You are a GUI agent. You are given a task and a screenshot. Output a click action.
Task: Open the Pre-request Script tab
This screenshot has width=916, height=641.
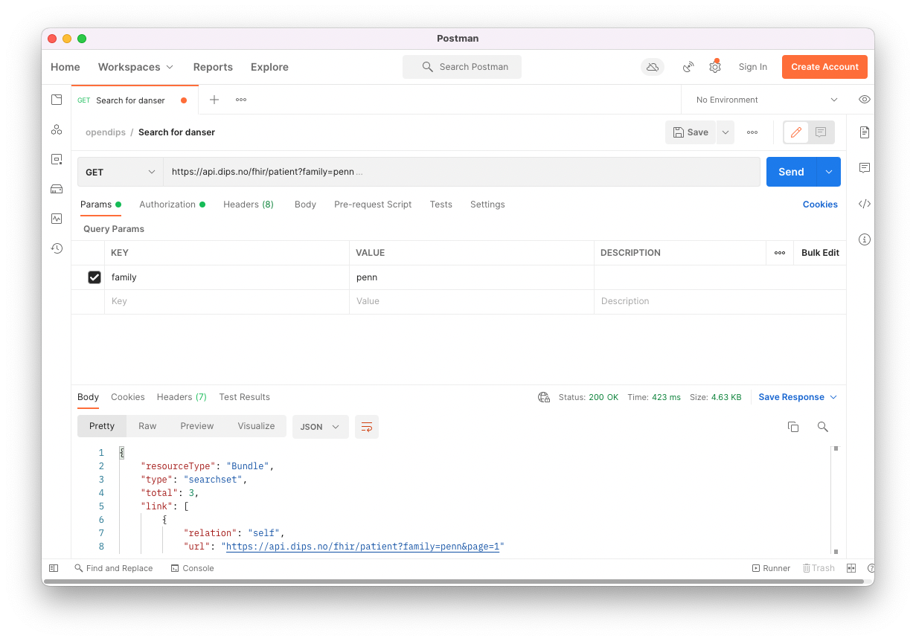(x=373, y=204)
